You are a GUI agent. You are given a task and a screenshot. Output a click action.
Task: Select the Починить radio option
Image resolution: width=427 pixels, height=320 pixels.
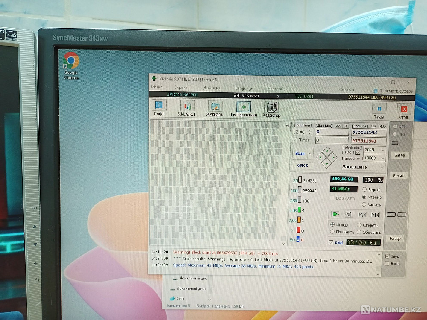[332, 232]
